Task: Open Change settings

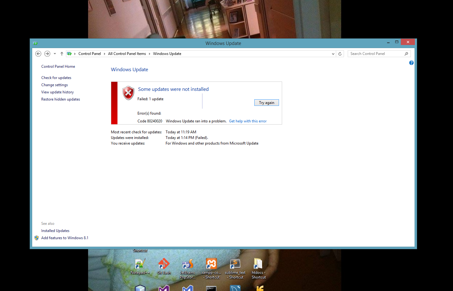Action: tap(54, 85)
